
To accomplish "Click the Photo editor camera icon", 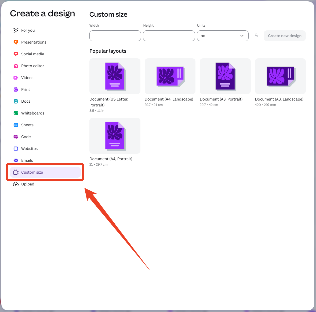I will pyautogui.click(x=16, y=66).
